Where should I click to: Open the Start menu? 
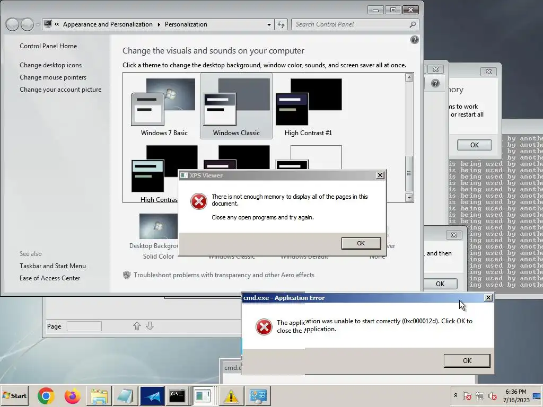coord(14,395)
